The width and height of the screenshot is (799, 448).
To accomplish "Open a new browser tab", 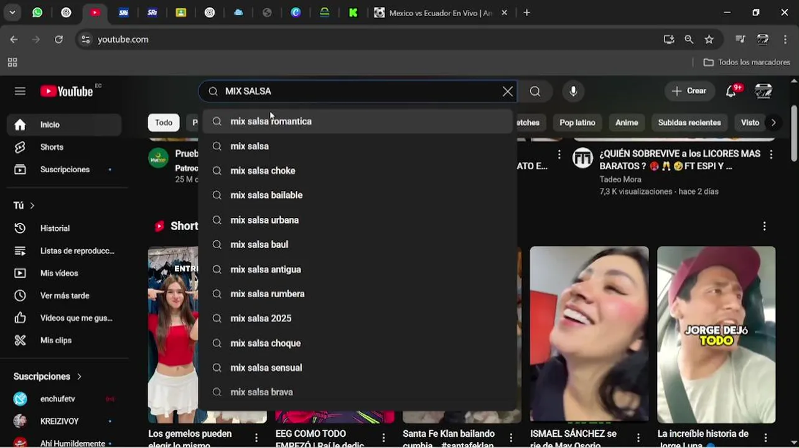I will pos(526,12).
